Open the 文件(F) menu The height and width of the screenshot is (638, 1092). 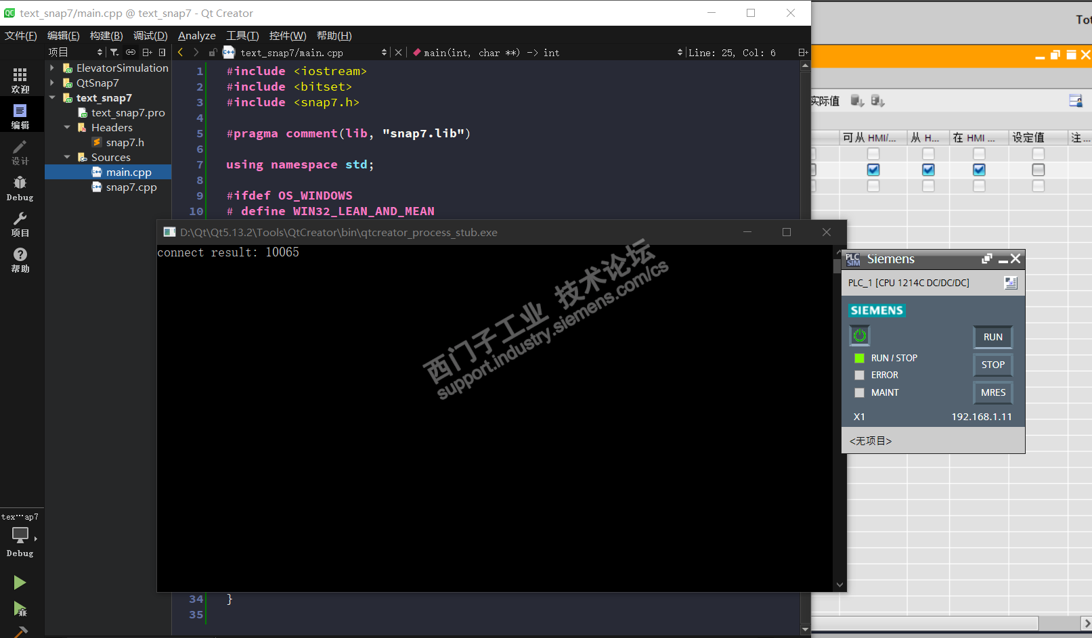click(20, 36)
